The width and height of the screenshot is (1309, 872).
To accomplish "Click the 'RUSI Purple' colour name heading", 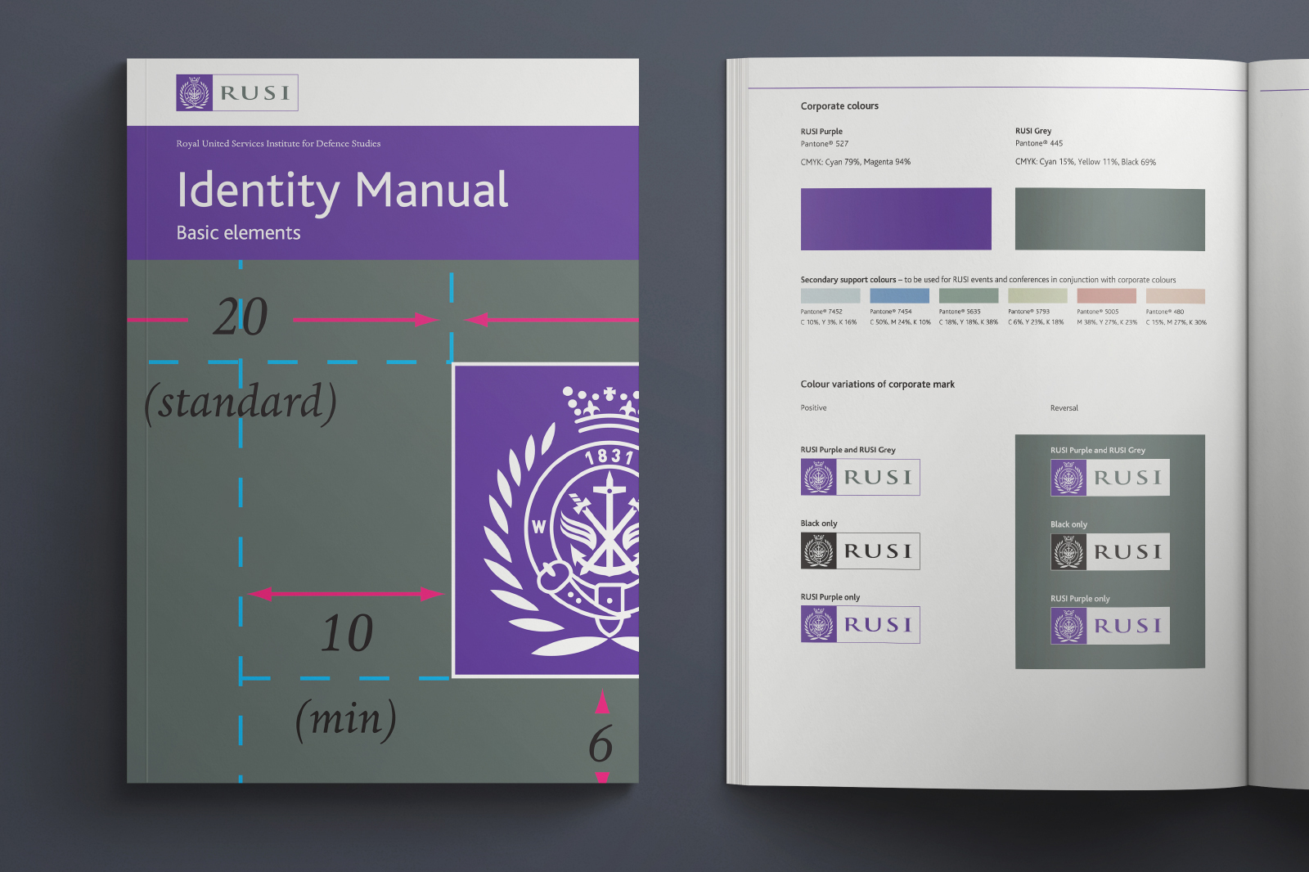I will pyautogui.click(x=821, y=132).
